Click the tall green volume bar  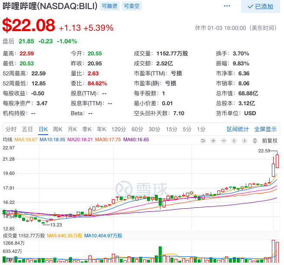pos(160,255)
